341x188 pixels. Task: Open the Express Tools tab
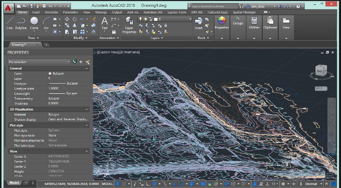click(177, 13)
